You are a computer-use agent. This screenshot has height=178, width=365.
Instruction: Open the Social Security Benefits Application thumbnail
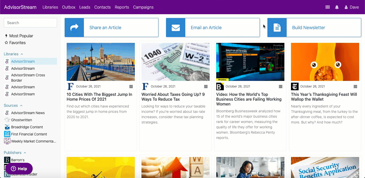coord(325,167)
